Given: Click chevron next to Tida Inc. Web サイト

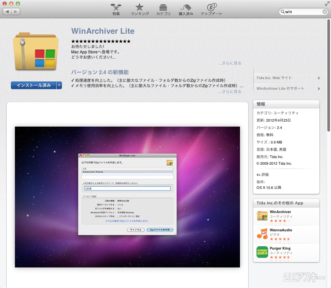Looking at the screenshot, I should click(319, 78).
